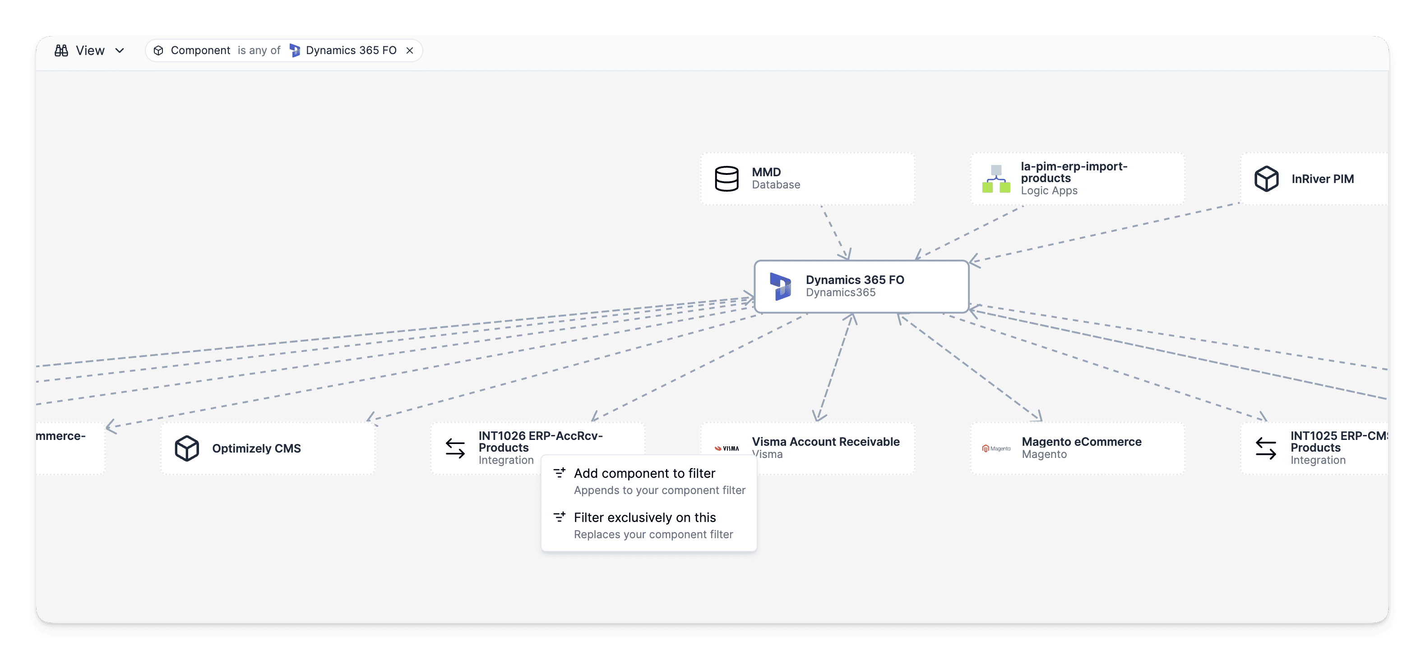
Task: Click the 'Dynamics365' subtitle text
Action: [840, 292]
